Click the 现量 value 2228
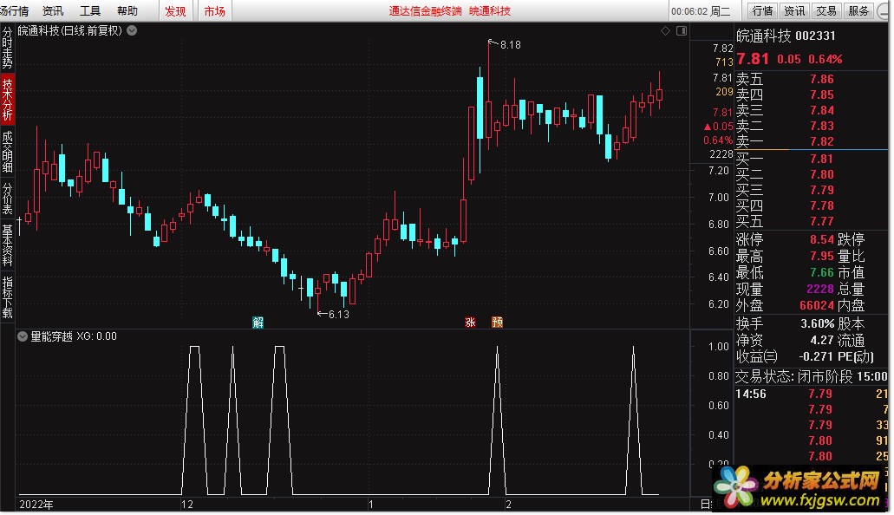This screenshot has width=894, height=515. [x=820, y=290]
